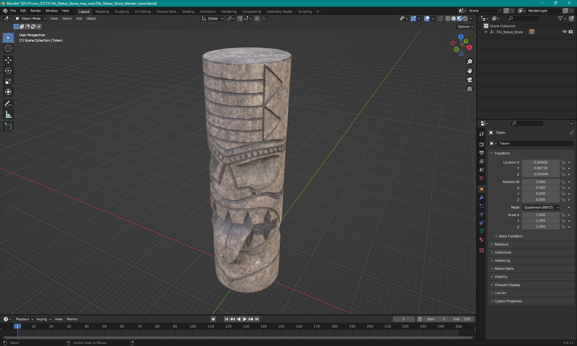Toggle camera view icon
The image size is (577, 346).
pos(470,80)
